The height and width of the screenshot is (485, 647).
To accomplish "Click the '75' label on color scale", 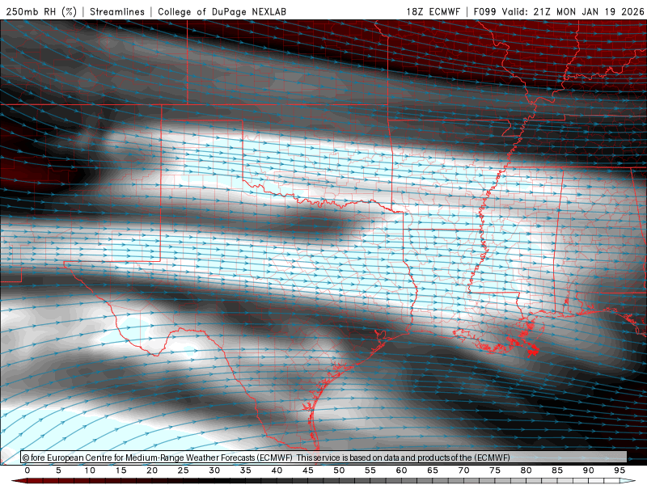I will 495,470.
